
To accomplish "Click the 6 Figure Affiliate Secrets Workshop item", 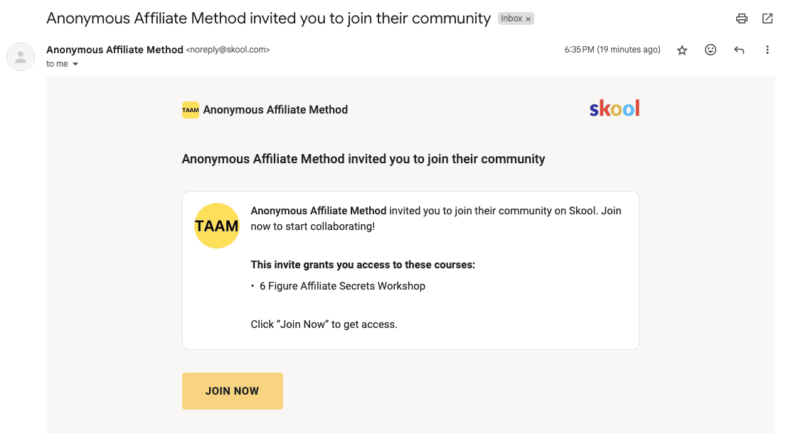I will pyautogui.click(x=342, y=286).
